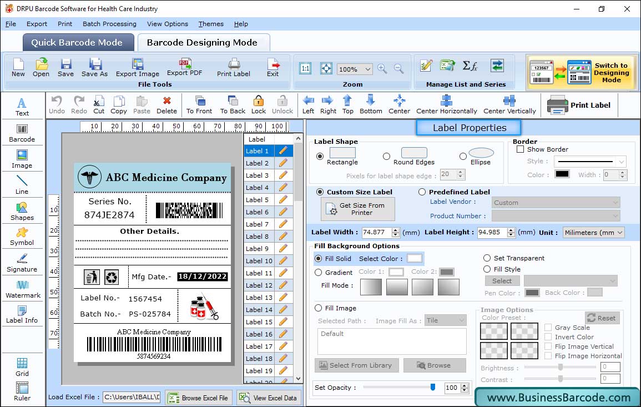
Task: Select the Gradient fill option
Action: pos(319,273)
